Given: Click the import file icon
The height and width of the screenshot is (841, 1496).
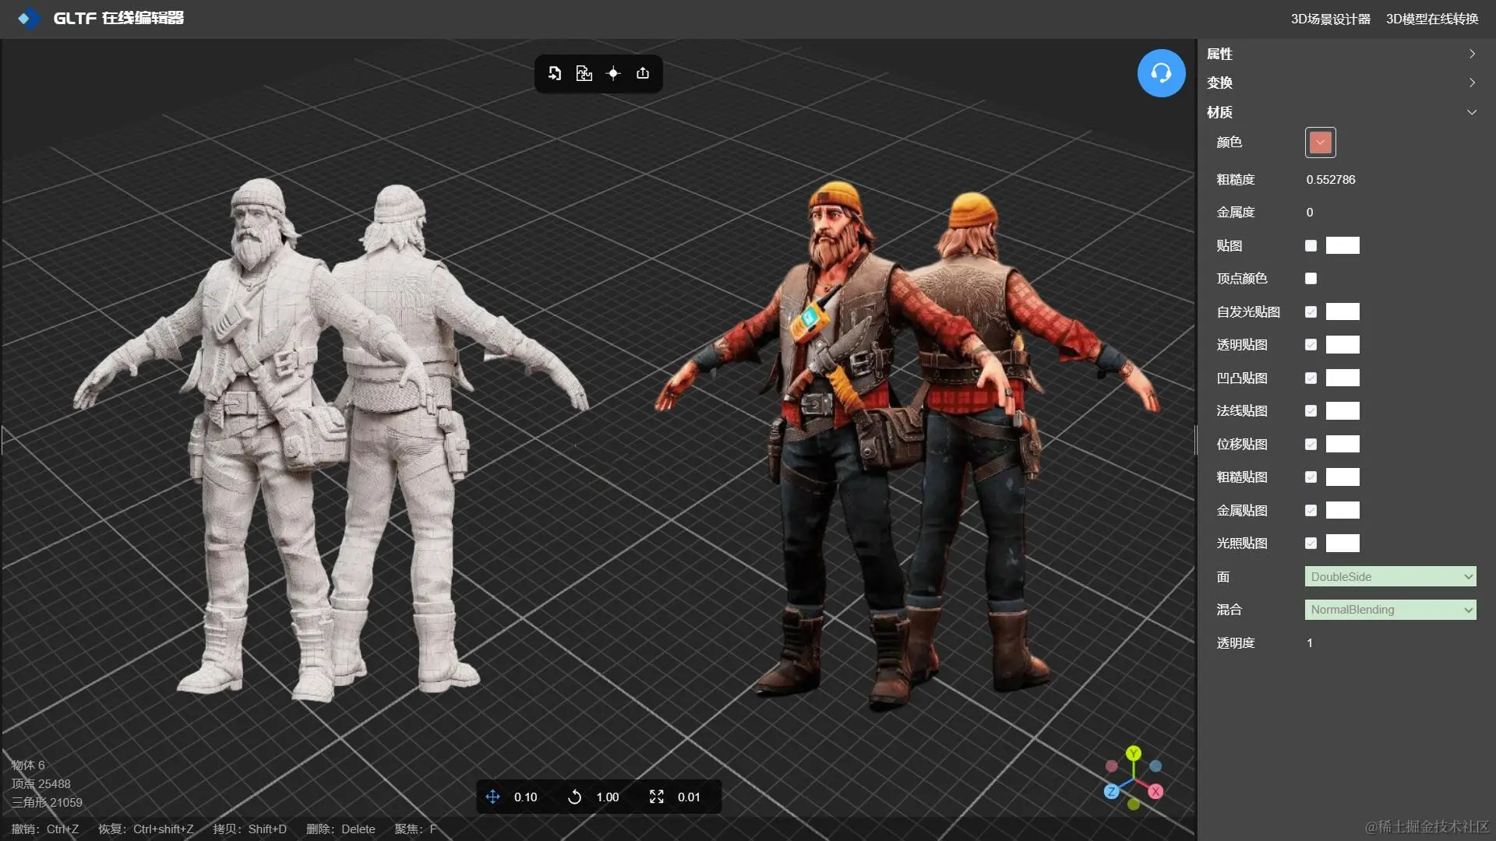Looking at the screenshot, I should pos(555,73).
